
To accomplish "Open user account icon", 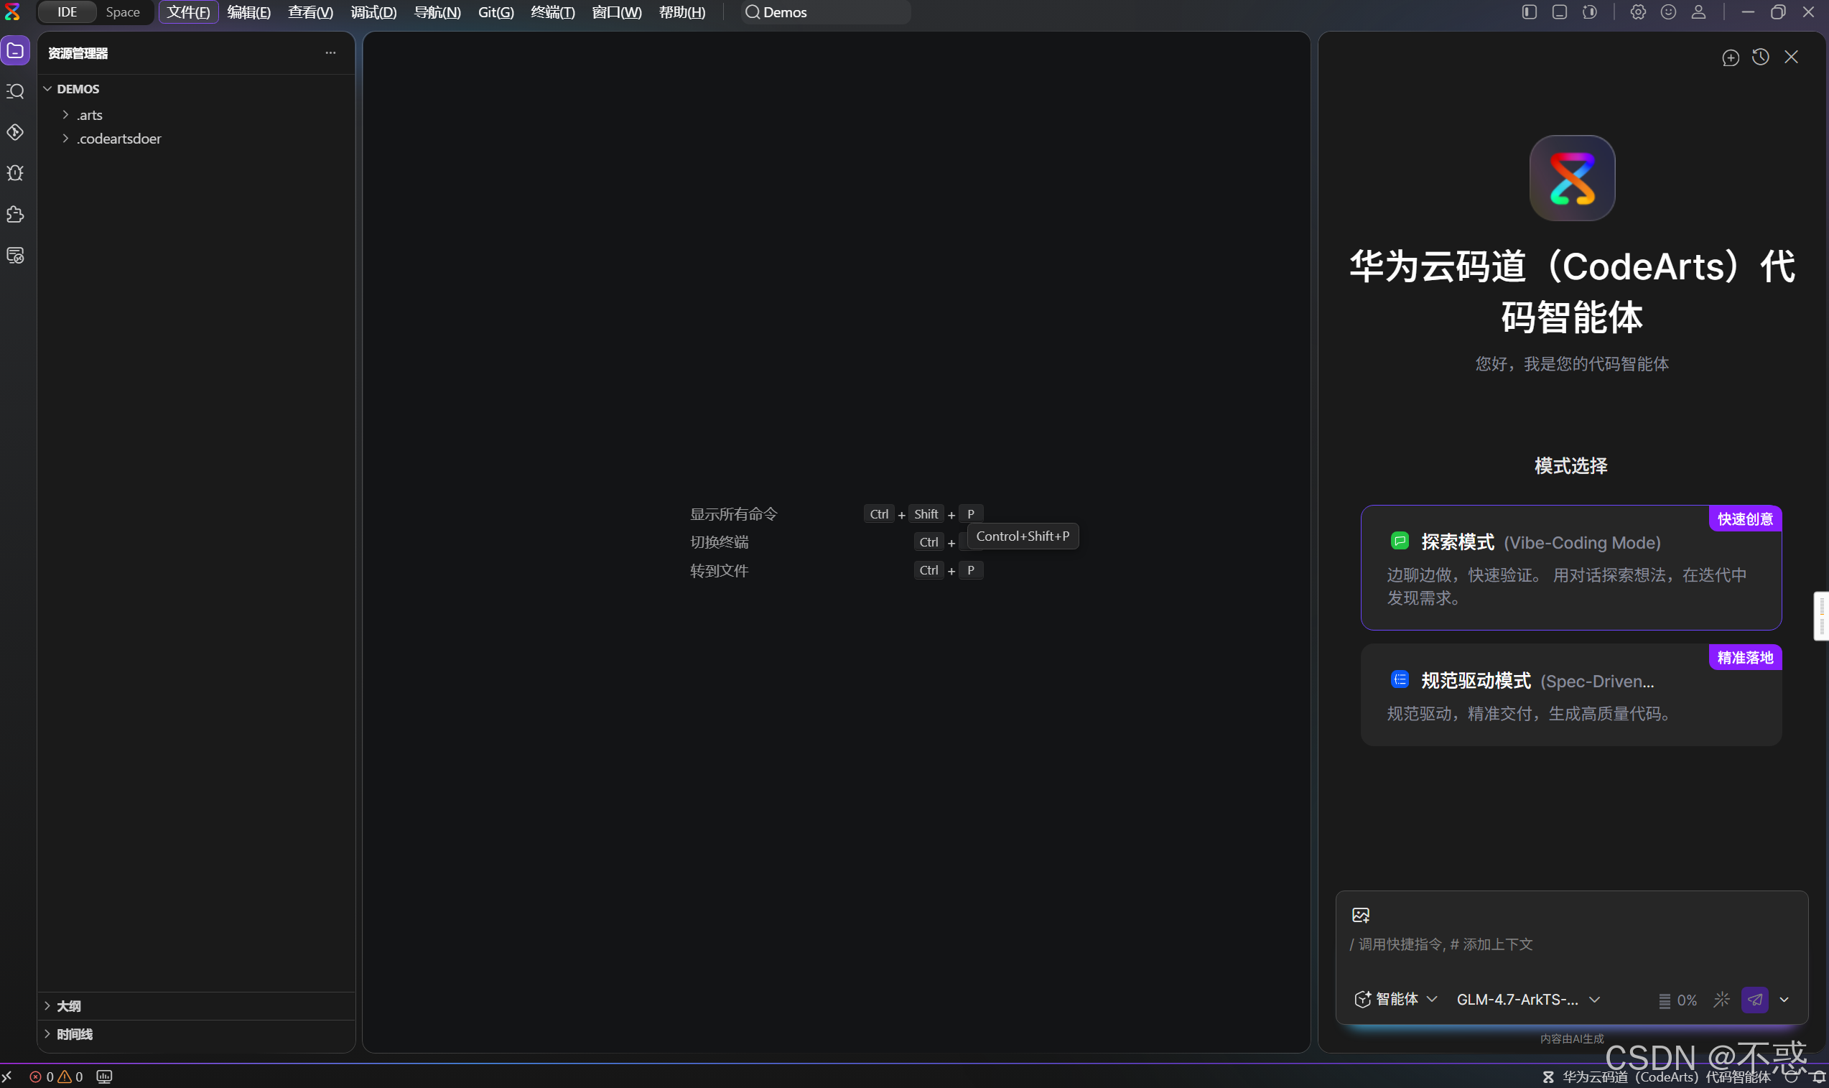I will point(1698,11).
